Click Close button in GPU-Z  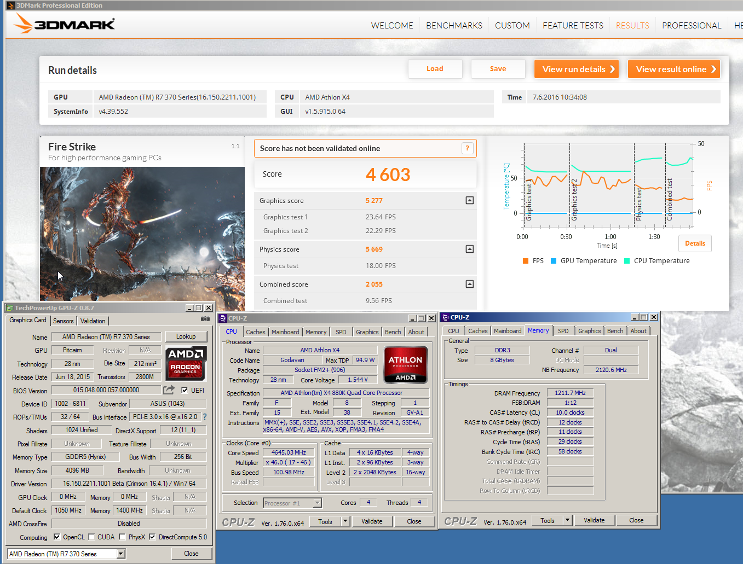point(191,554)
